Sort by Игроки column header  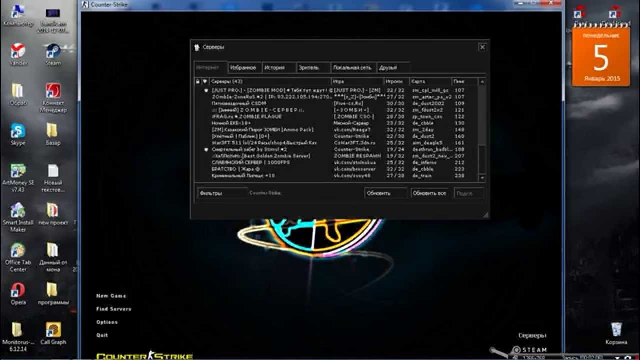point(396,81)
